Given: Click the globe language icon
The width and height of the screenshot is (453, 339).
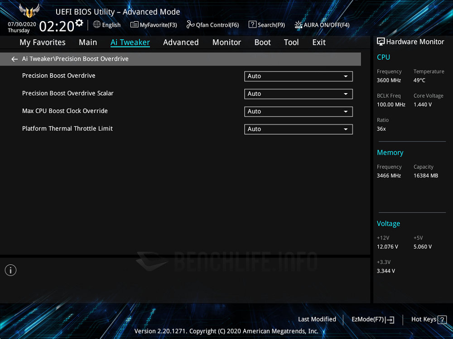Looking at the screenshot, I should (x=97, y=24).
